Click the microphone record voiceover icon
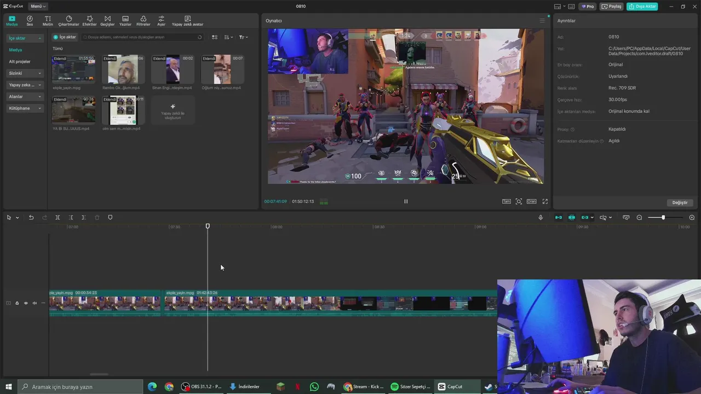 point(541,217)
